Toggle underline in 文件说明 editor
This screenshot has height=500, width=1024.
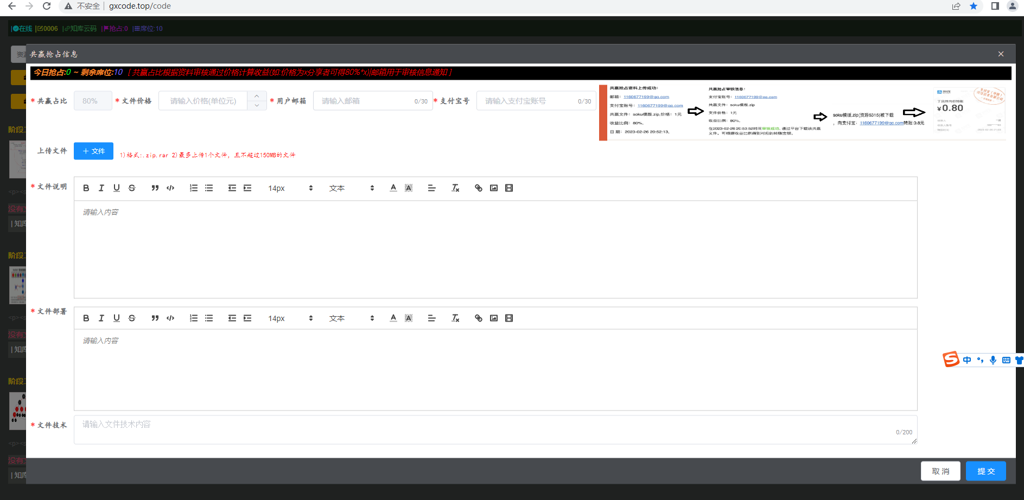(116, 188)
